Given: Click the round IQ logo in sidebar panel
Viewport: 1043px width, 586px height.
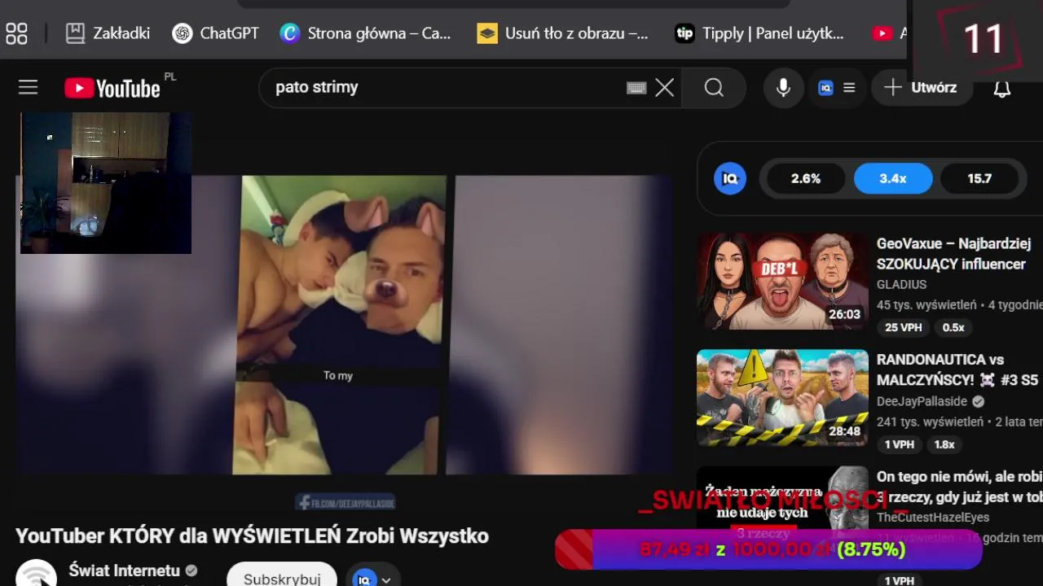Looking at the screenshot, I should (730, 178).
